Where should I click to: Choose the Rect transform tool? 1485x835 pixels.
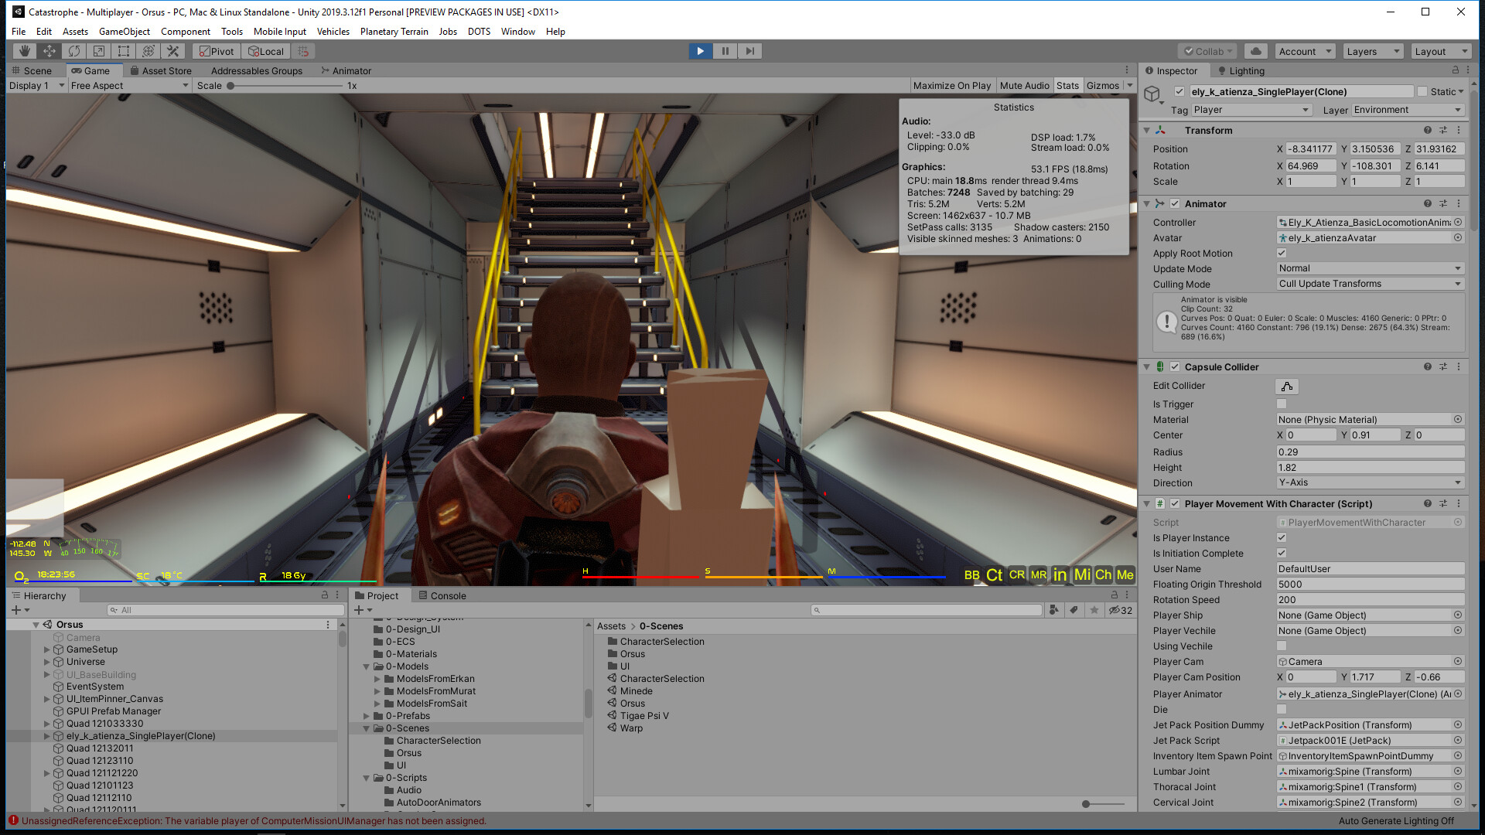pos(124,51)
